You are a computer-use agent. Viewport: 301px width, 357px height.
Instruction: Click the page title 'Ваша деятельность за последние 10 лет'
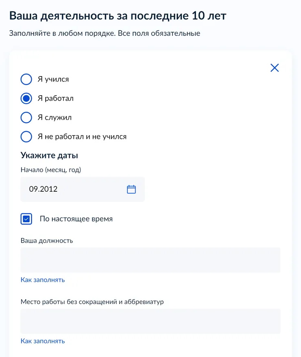point(118,16)
